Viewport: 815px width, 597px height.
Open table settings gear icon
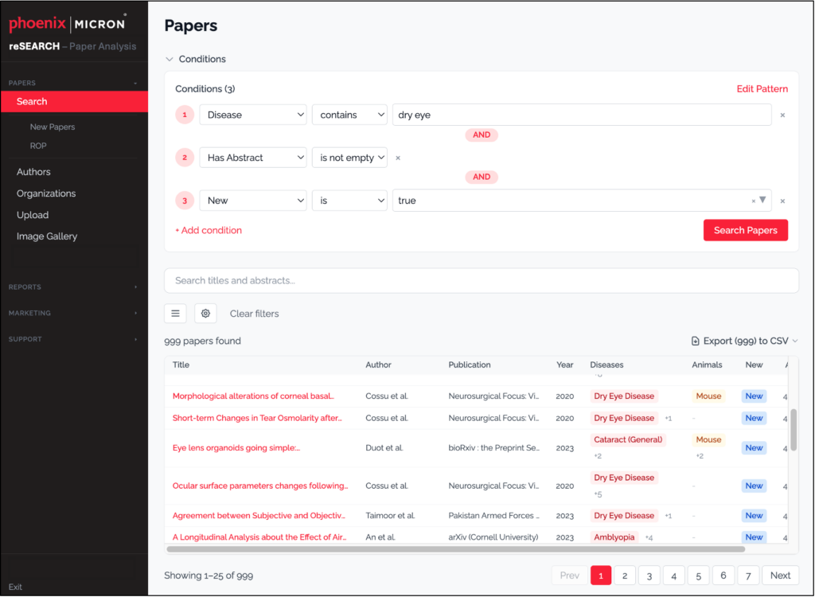pyautogui.click(x=205, y=314)
